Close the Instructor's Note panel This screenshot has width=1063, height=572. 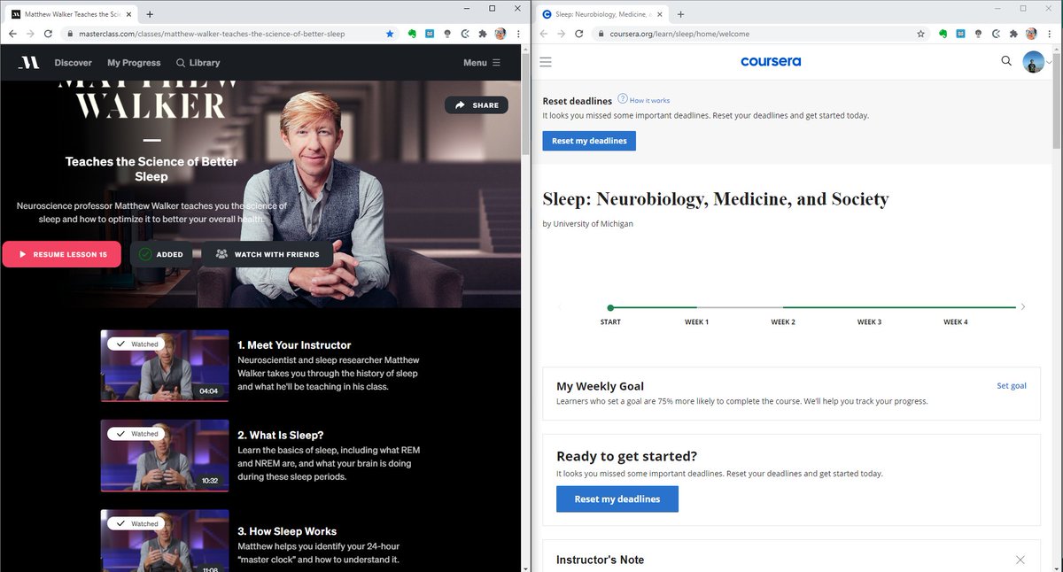click(x=1020, y=560)
